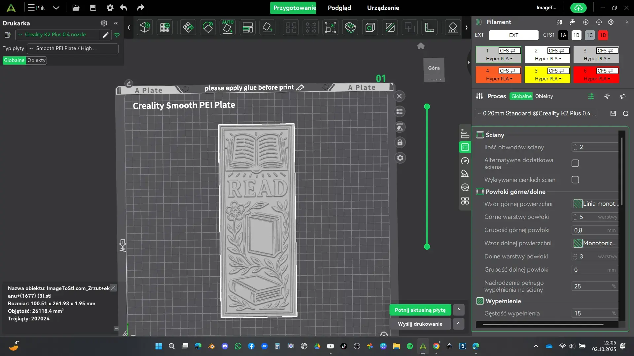Open the Creality K2 Plus printer dropdown
This screenshot has width=634, height=356.
[57, 35]
